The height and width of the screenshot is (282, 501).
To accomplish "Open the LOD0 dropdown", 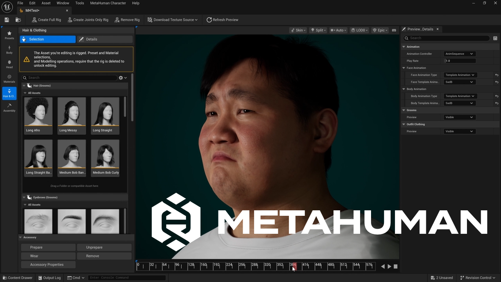I will 359,30.
